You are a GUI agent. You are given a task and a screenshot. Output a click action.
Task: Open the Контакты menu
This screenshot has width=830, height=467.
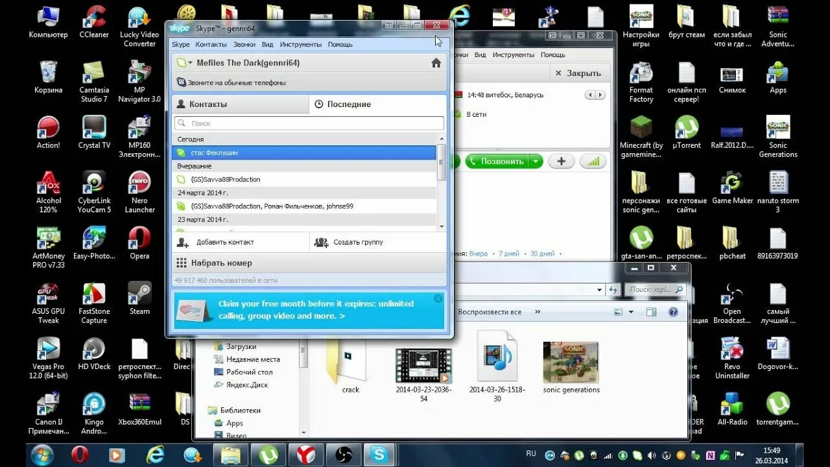coord(211,44)
